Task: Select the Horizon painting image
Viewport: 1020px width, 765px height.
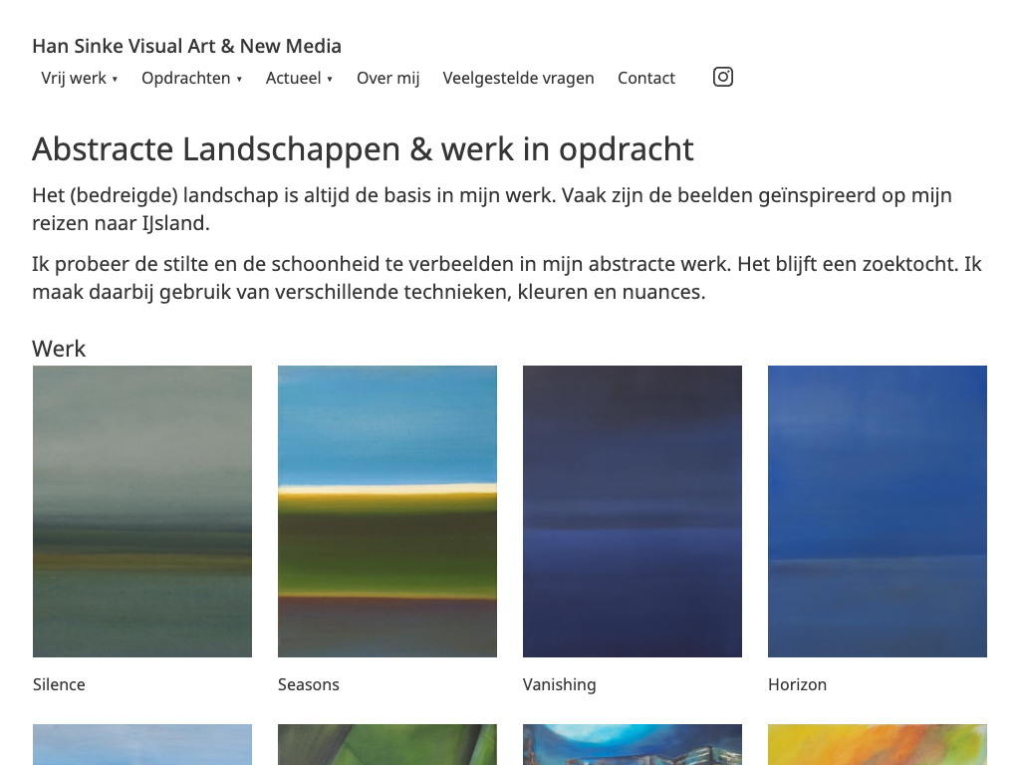Action: pos(878,511)
